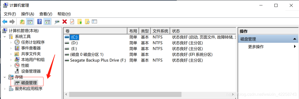This screenshot has height=99, width=299.
Task: Click the 本地用户和组 icon
Action: [17, 60]
